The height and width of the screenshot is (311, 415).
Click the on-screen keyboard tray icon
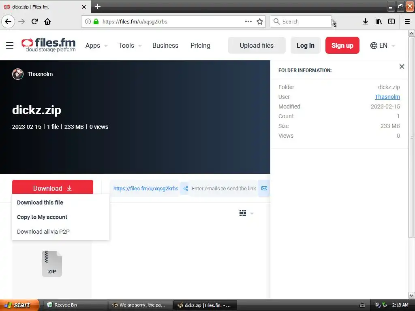pos(362,305)
